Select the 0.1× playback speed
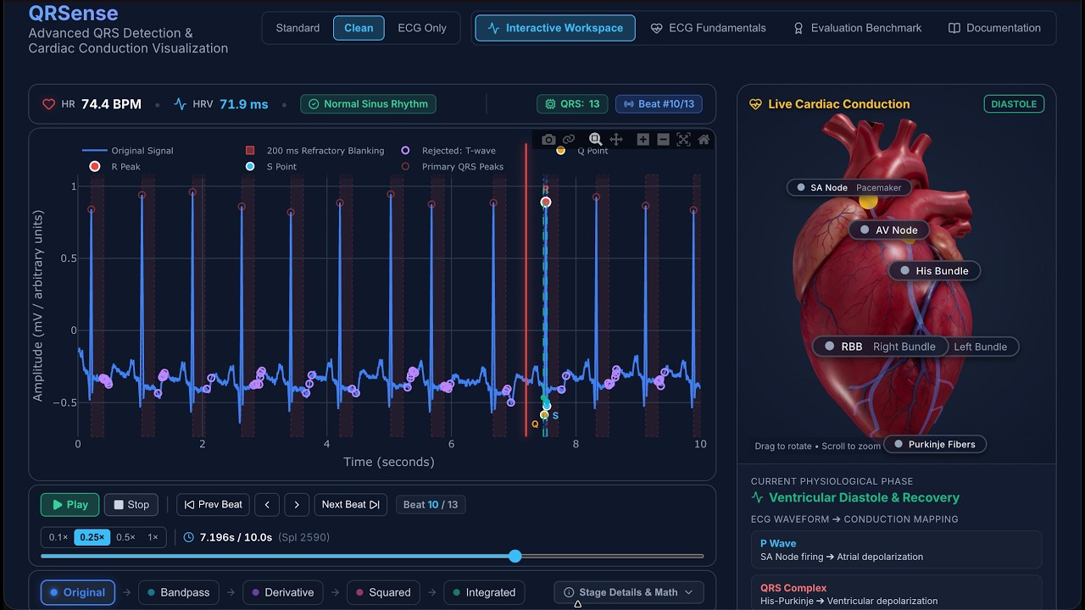The height and width of the screenshot is (610, 1085). click(58, 537)
